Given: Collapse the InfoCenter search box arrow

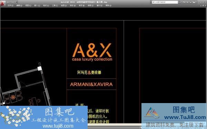Looking at the screenshot, I should (151, 2).
